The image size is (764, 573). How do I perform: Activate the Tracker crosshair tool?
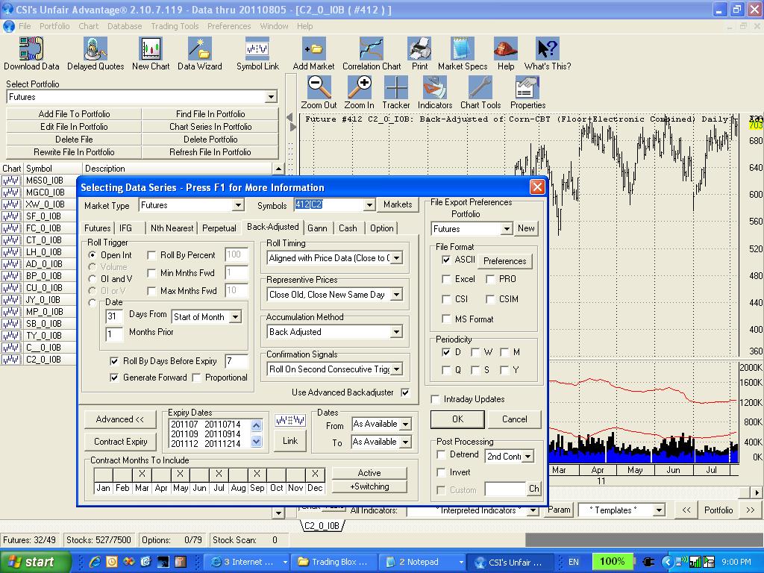[x=396, y=88]
